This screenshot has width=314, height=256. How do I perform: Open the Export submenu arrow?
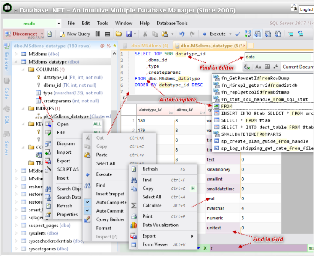[x=192, y=236]
